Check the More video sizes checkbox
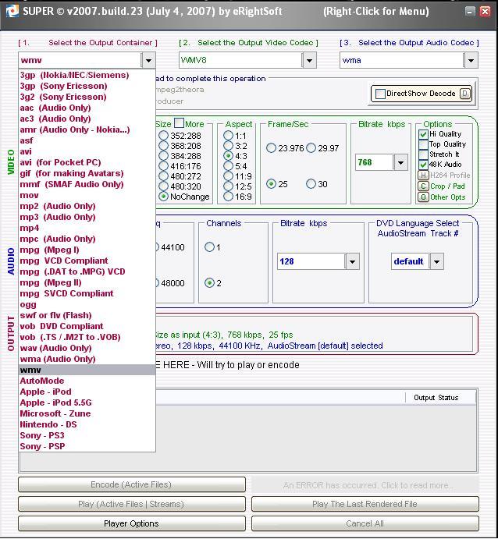This screenshot has width=498, height=539. (179, 123)
